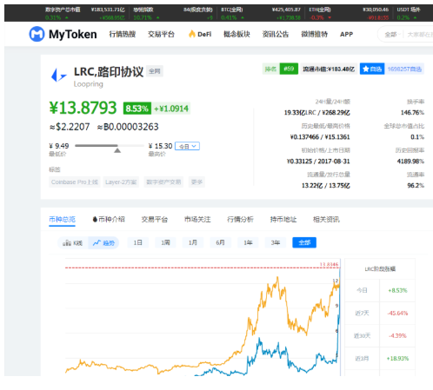Click the triangle marker on price range bar
Screen dimensions: 433x390
click(117, 150)
